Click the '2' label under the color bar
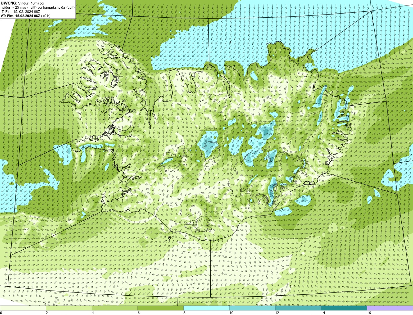 [x=47, y=313]
